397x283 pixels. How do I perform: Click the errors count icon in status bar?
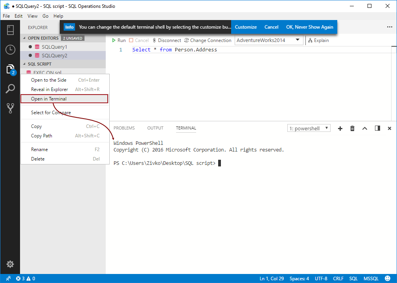(x=18, y=278)
